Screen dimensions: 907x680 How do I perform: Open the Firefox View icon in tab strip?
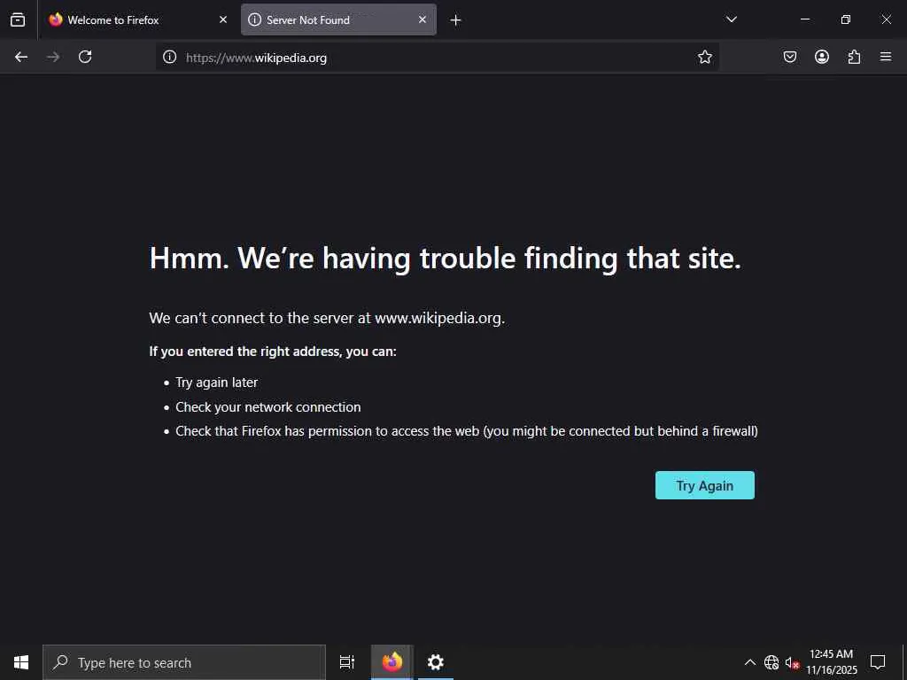pos(18,19)
